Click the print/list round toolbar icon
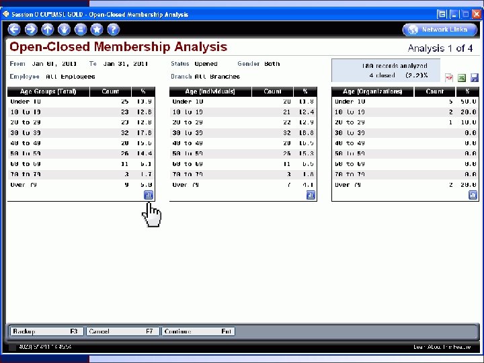This screenshot has height=363, width=484. pos(81,30)
